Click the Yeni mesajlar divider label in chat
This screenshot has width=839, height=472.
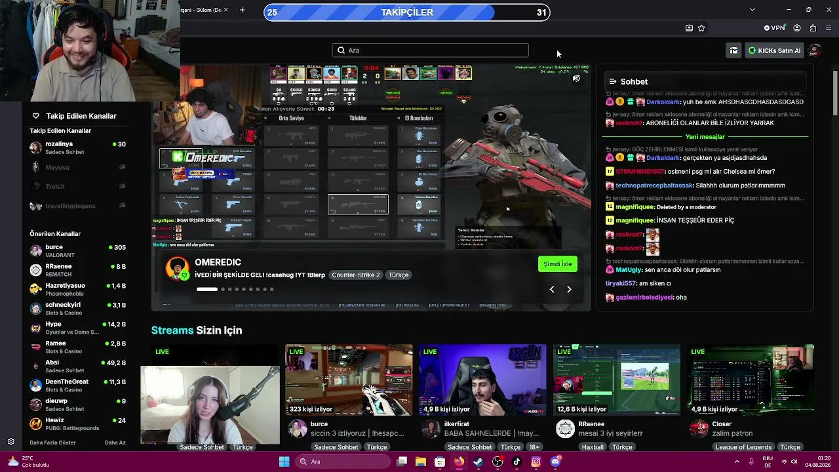(705, 137)
